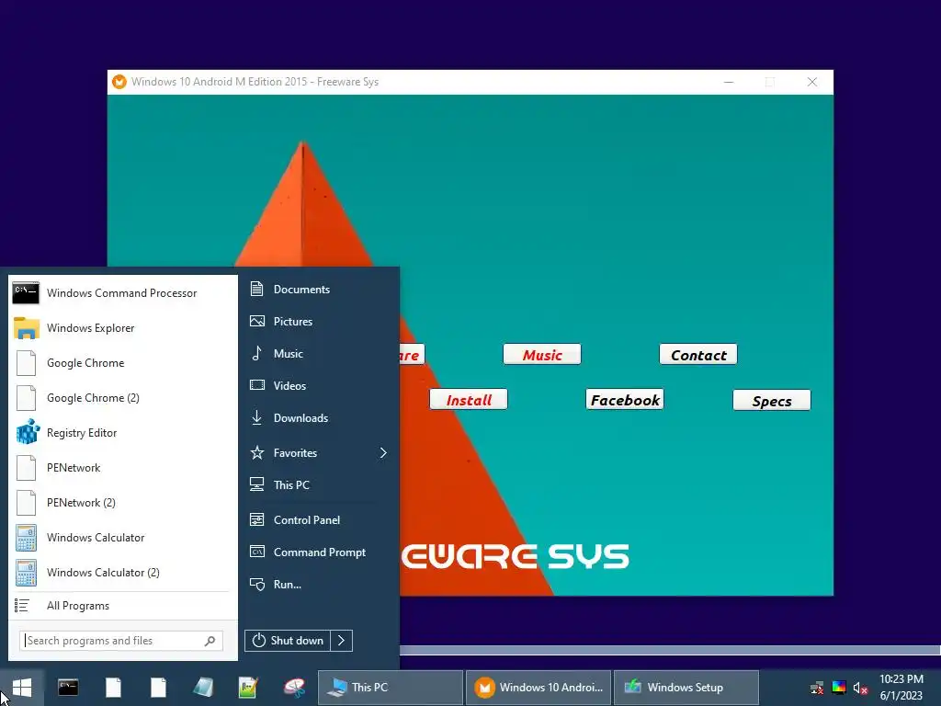941x706 pixels.
Task: Click the Control Panel sliders icon
Action: (257, 519)
